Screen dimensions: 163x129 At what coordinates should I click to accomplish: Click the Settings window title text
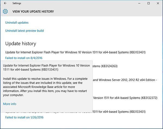coord(17,3)
